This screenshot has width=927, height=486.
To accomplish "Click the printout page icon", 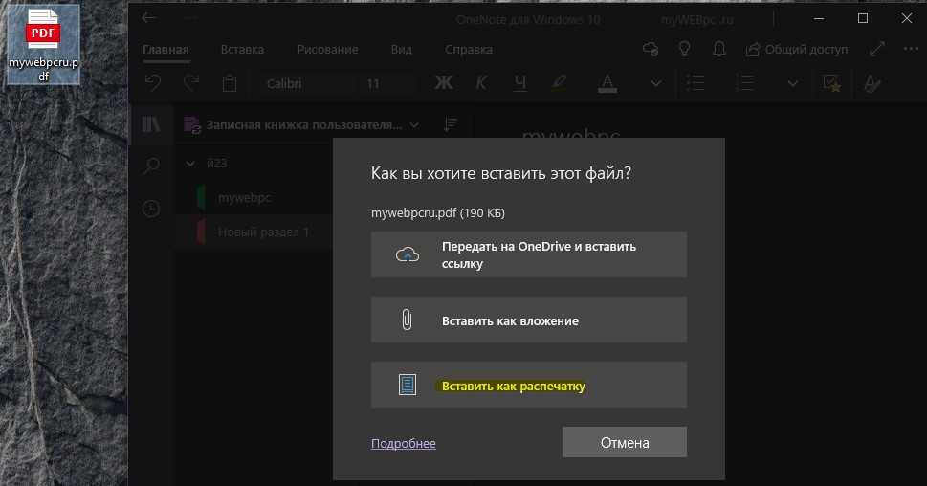I will [x=408, y=386].
